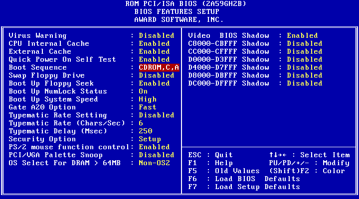359x199 pixels.
Task: Select Typematic Delay value 250
Action: [x=146, y=131]
